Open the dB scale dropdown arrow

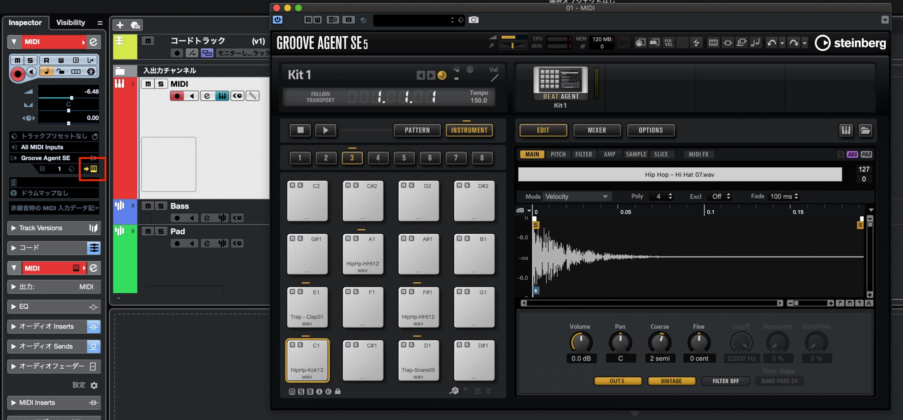click(x=529, y=211)
